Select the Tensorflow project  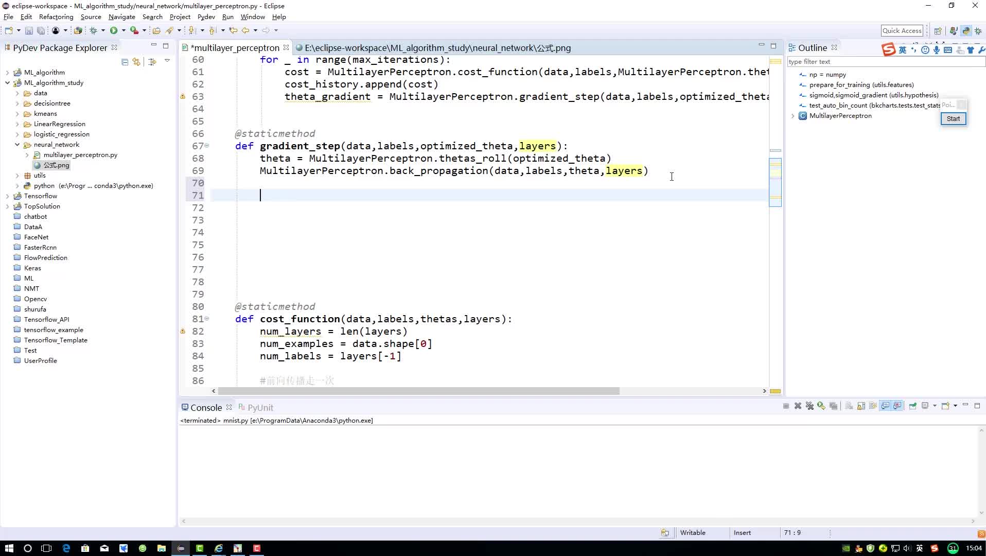tap(41, 196)
